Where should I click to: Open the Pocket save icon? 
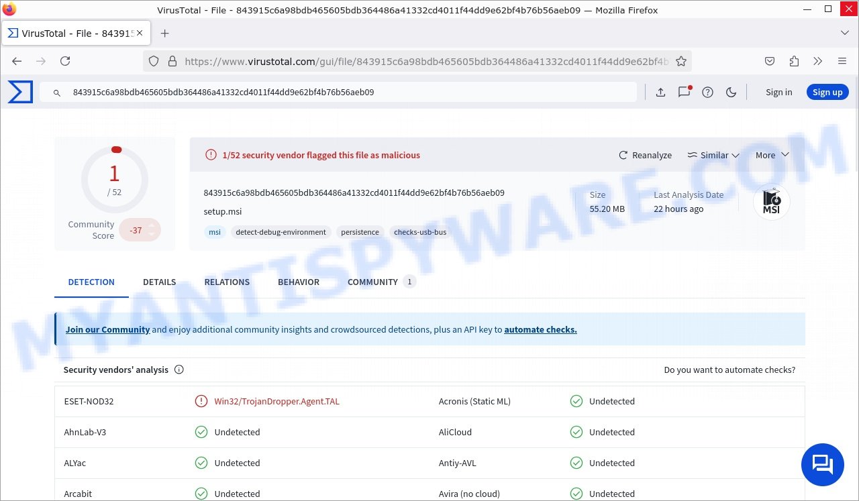770,61
